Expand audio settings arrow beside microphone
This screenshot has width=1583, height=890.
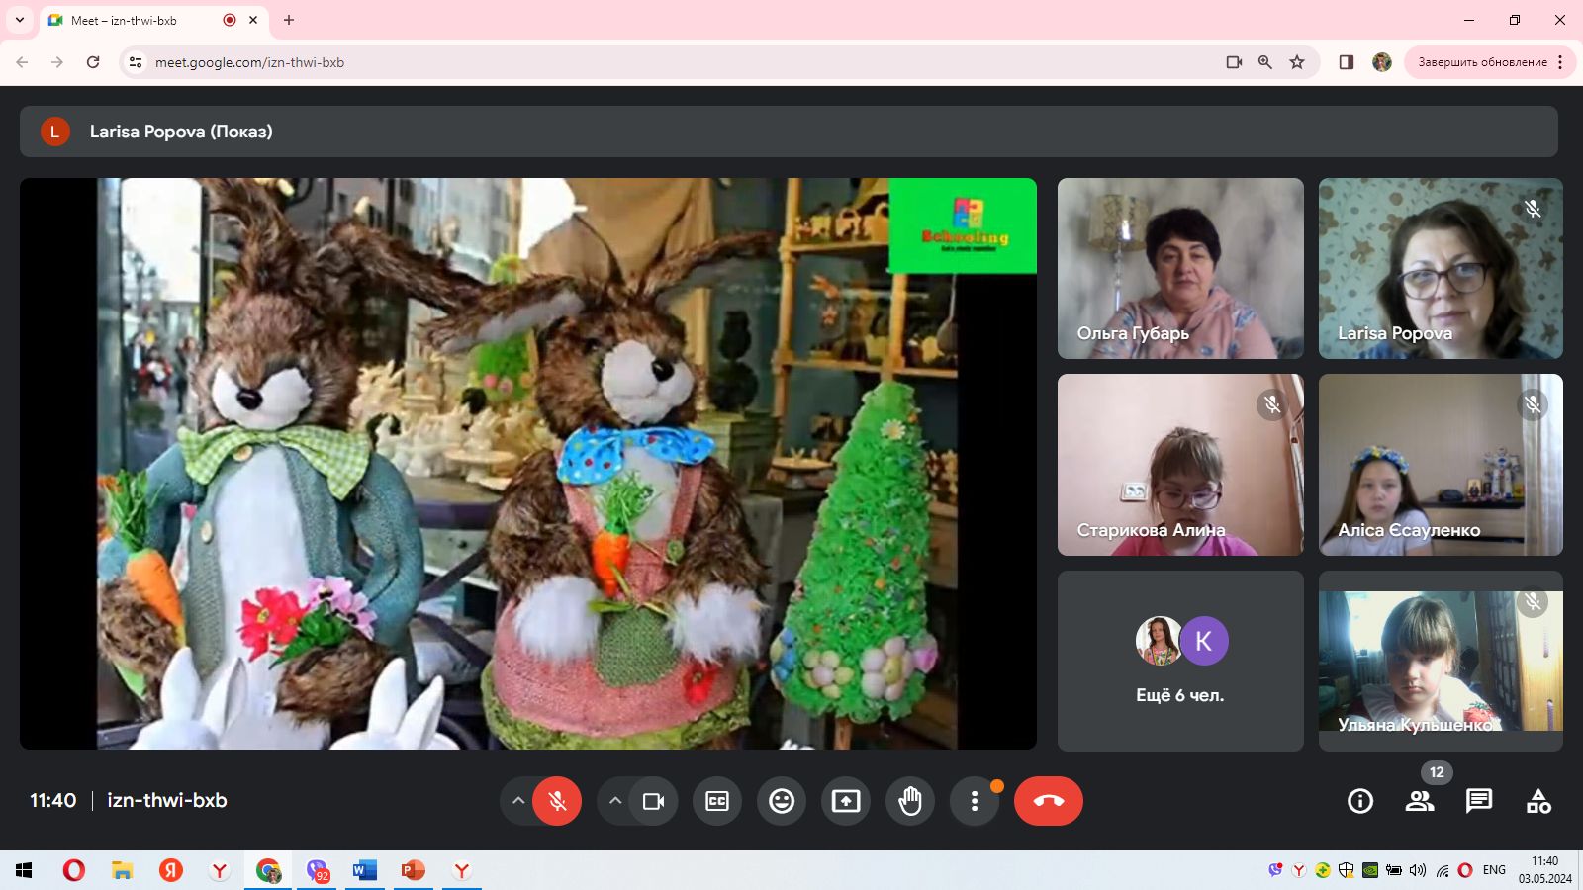click(x=517, y=801)
